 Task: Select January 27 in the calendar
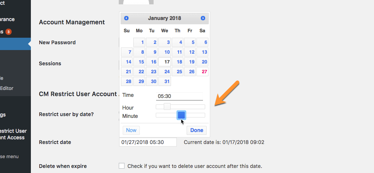(203, 72)
